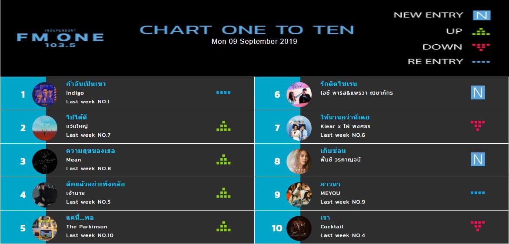Viewport: 509px width, 244px height.
Task: Open the Indigo album cover thumbnail
Action: [x=45, y=94]
